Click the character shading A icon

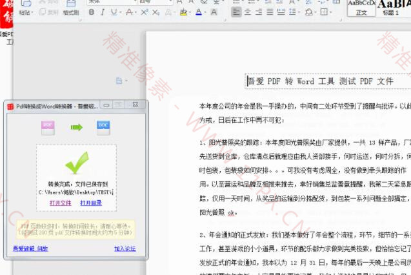(x=214, y=12)
